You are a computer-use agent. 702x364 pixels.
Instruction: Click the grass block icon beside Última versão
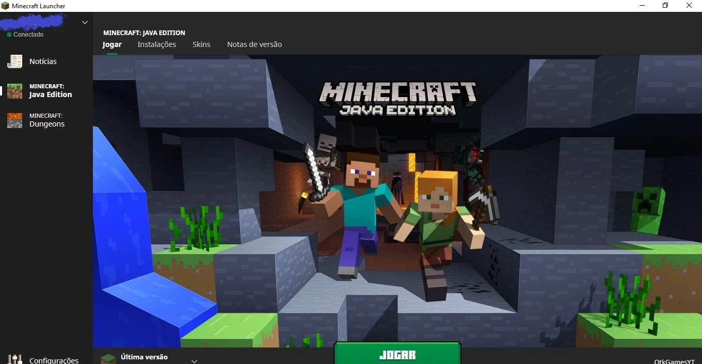108,359
